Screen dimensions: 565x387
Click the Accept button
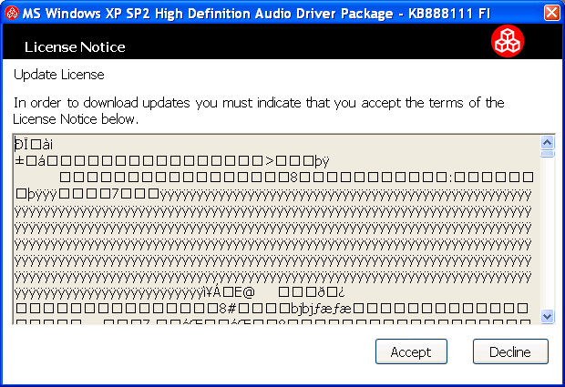[x=411, y=351]
